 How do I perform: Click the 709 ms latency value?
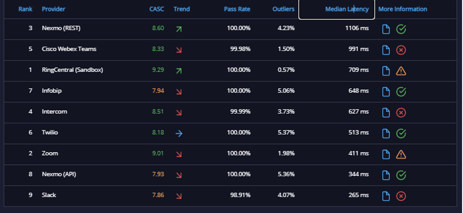pyautogui.click(x=358, y=70)
